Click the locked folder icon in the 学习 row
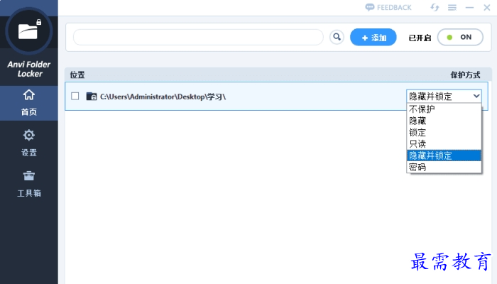This screenshot has height=284, width=497. 92,96
